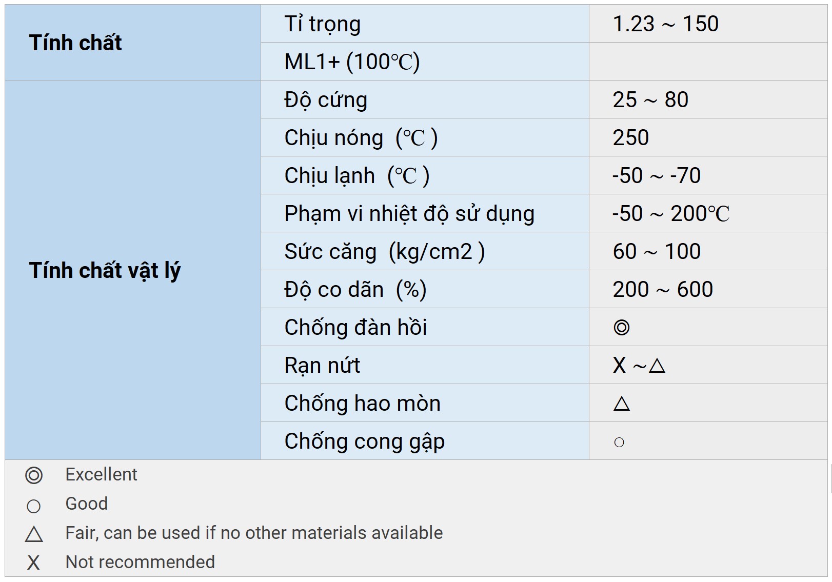Screen dimensions: 832x582
Task: Select the Chịu lạnh value -50 ~ -70
Action: point(656,176)
